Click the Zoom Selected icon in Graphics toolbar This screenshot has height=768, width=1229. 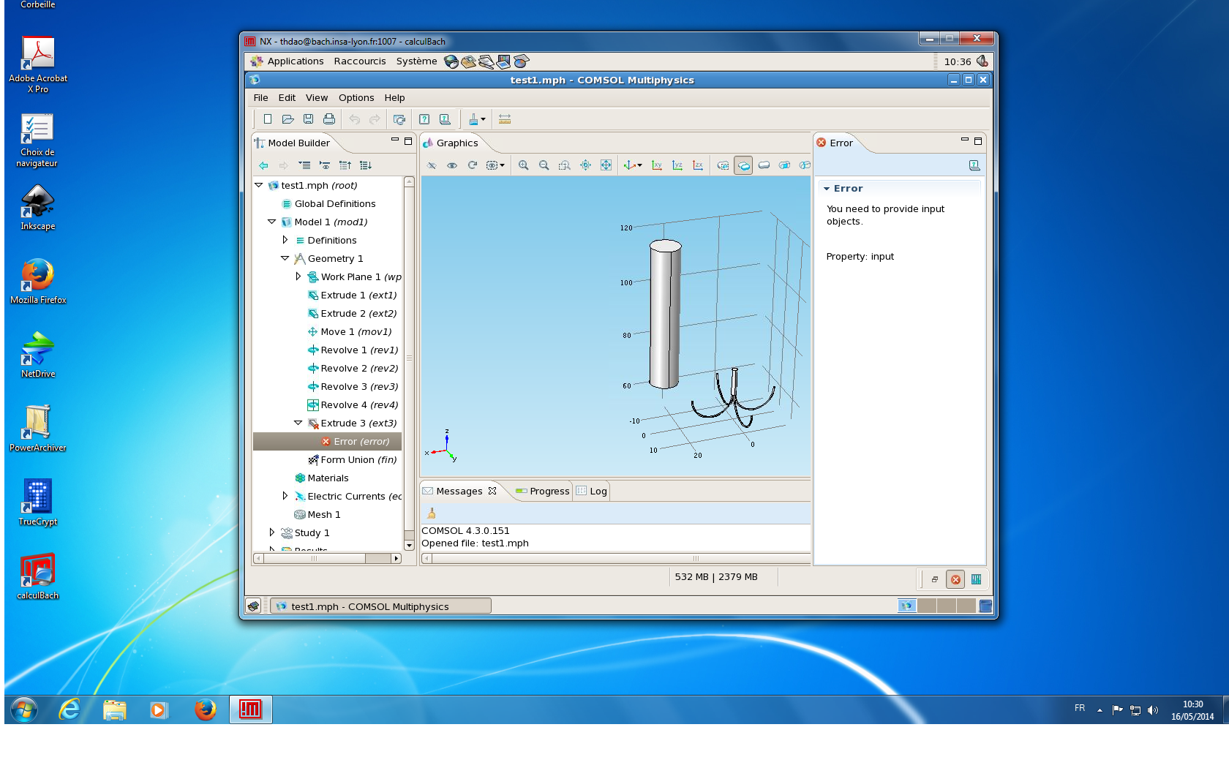click(585, 165)
